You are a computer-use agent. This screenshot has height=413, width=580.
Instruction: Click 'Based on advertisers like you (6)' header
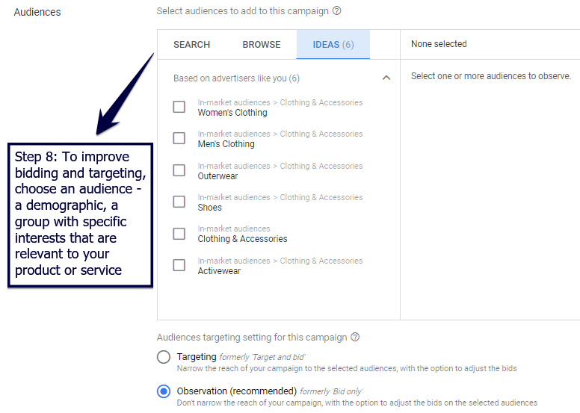point(236,78)
